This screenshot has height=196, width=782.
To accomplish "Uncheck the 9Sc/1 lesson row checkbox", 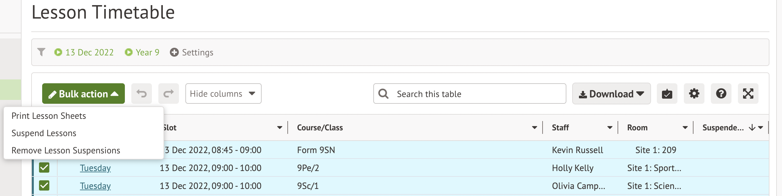I will tap(44, 185).
